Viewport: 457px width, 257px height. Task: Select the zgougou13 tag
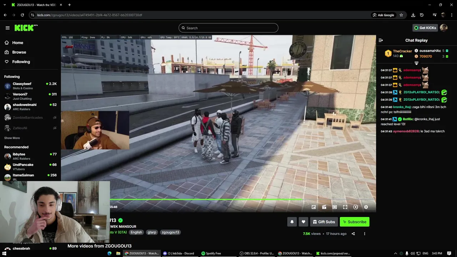pos(170,232)
